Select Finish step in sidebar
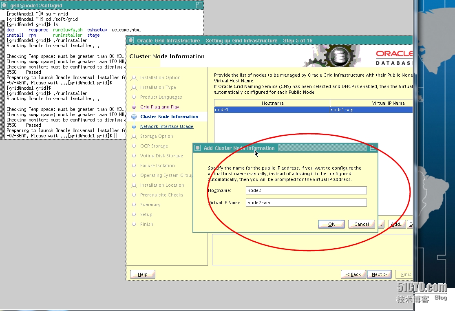 click(146, 224)
